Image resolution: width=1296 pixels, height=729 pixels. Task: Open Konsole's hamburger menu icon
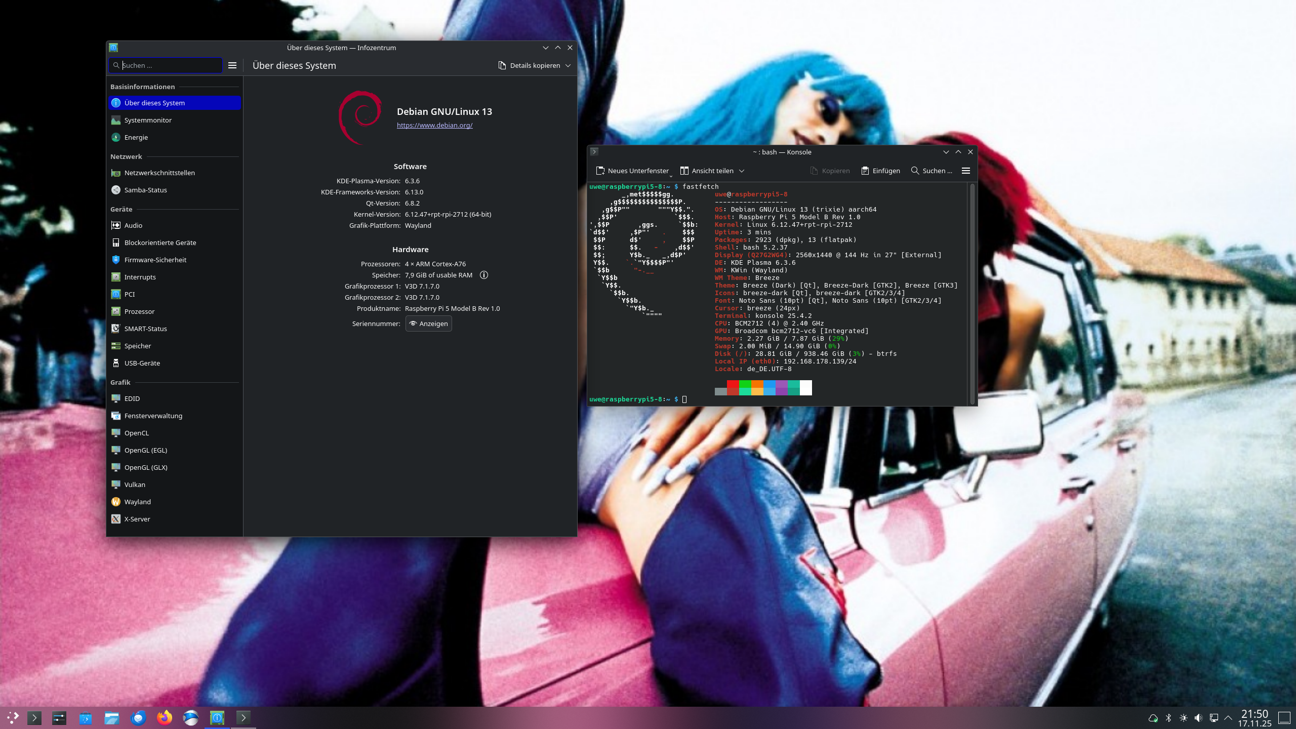[966, 171]
